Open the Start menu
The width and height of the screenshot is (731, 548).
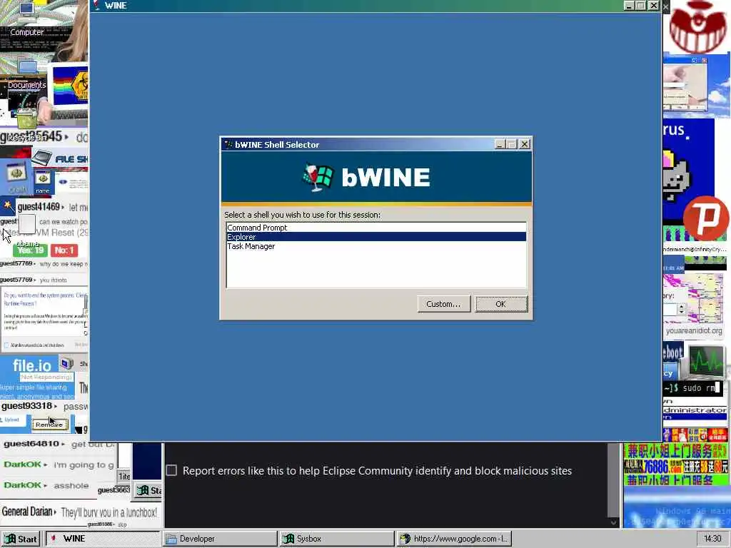click(21, 539)
